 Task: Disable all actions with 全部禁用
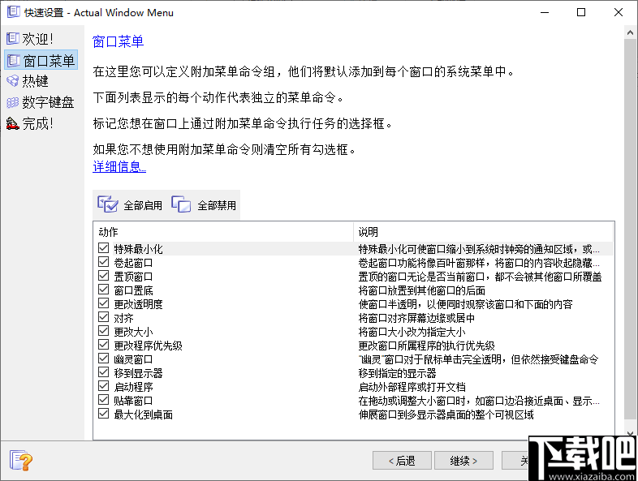[204, 205]
